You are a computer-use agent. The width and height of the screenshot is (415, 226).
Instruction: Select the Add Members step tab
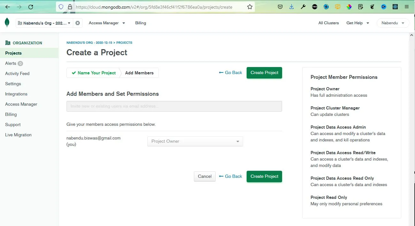(139, 73)
